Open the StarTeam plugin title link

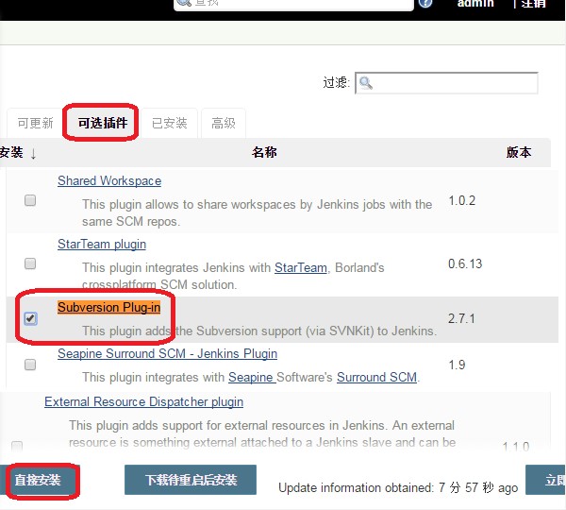[x=102, y=244]
